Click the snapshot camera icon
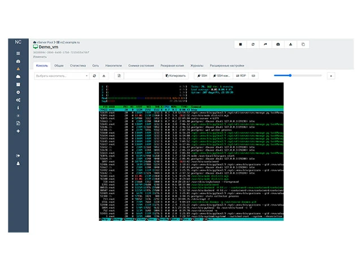This screenshot has height=271, width=362. (x=278, y=44)
